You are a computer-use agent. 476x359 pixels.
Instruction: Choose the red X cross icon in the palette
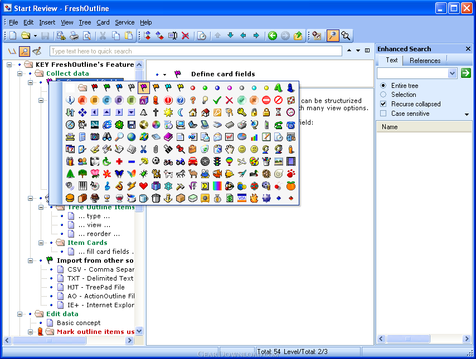230,100
